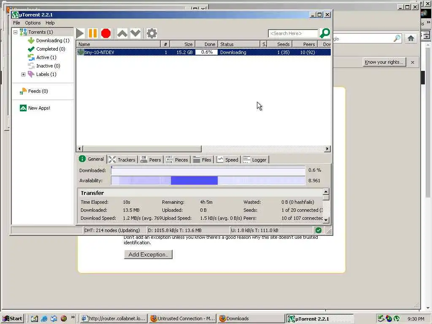Click the Firefox search magnifier icon

(x=397, y=38)
